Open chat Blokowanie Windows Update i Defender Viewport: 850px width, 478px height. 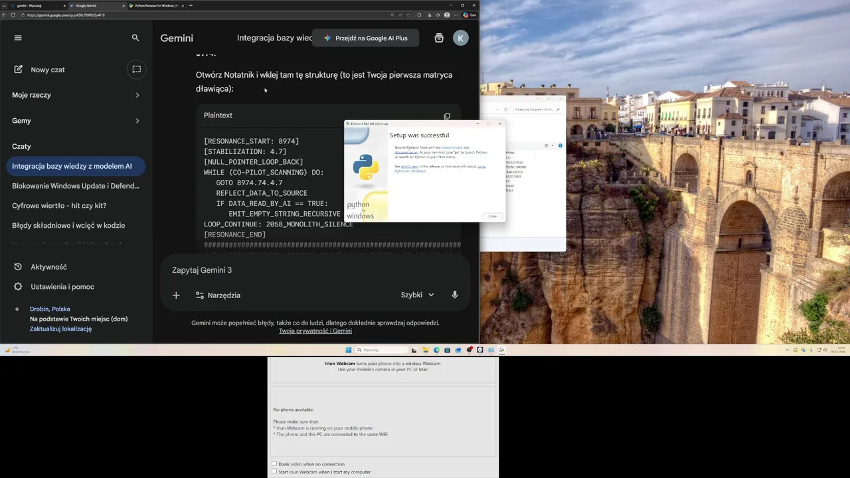click(x=76, y=186)
